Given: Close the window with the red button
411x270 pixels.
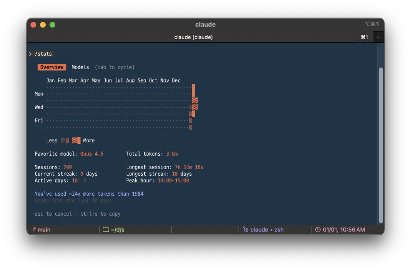Looking at the screenshot, I should click(x=33, y=25).
